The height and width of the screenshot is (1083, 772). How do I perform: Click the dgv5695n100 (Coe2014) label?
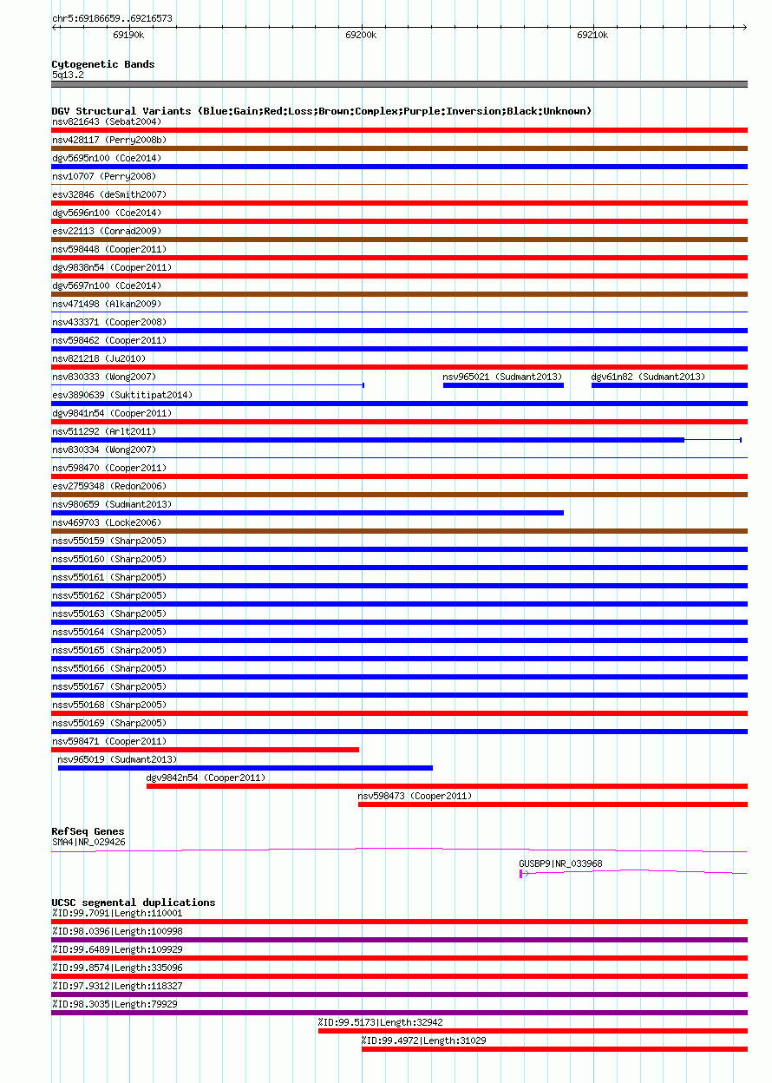[106, 158]
